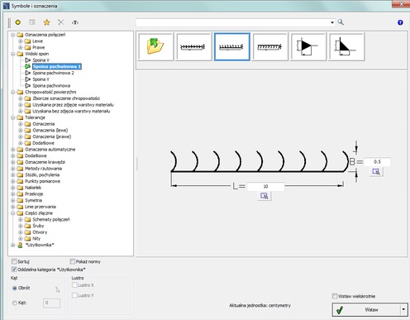
Task: Select Oznaczenia (prawe) folder
Action: 52,136
